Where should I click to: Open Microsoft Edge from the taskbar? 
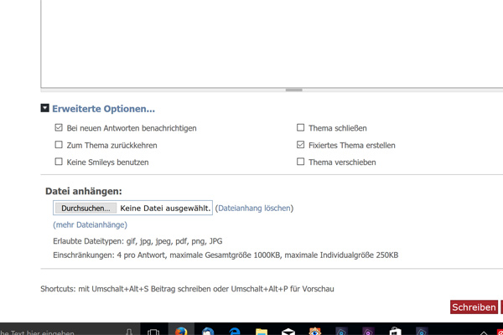pos(235,330)
